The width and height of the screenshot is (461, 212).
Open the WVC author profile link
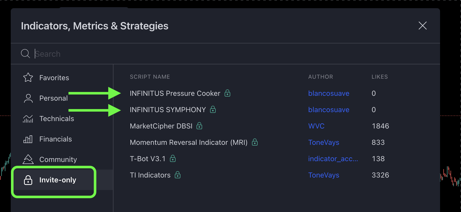pyautogui.click(x=316, y=126)
